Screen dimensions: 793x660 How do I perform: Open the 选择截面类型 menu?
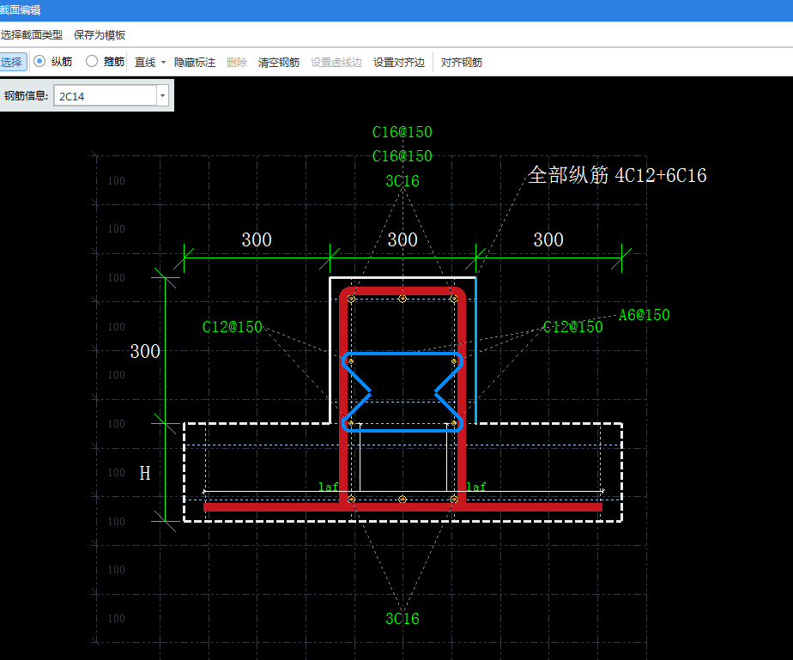coord(32,35)
